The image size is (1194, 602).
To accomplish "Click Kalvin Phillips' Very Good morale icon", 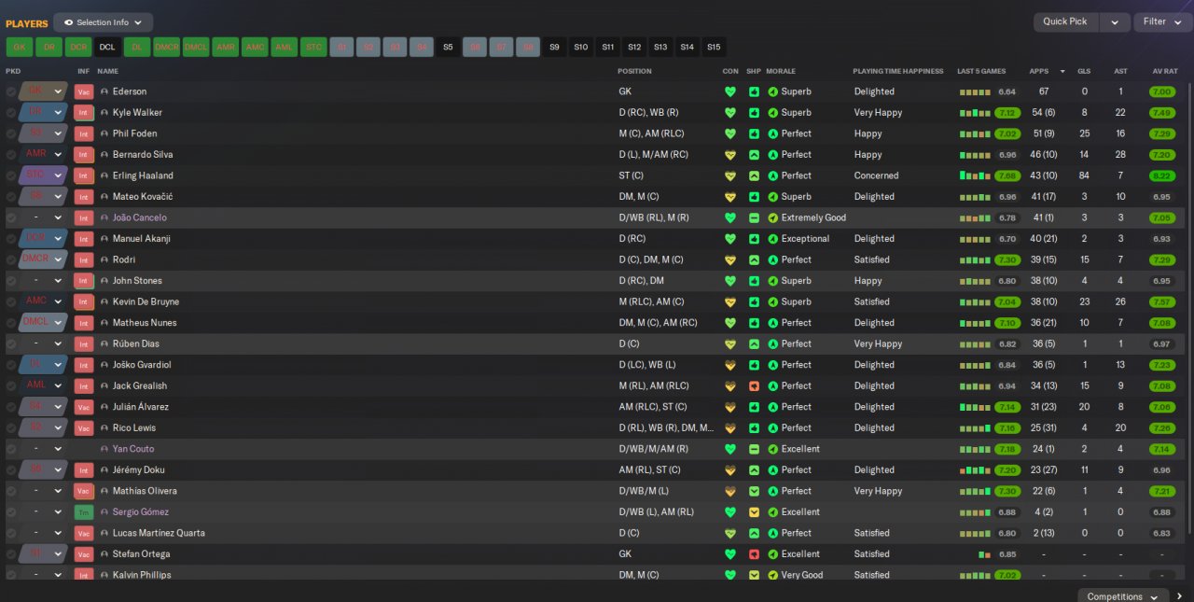I will 772,575.
